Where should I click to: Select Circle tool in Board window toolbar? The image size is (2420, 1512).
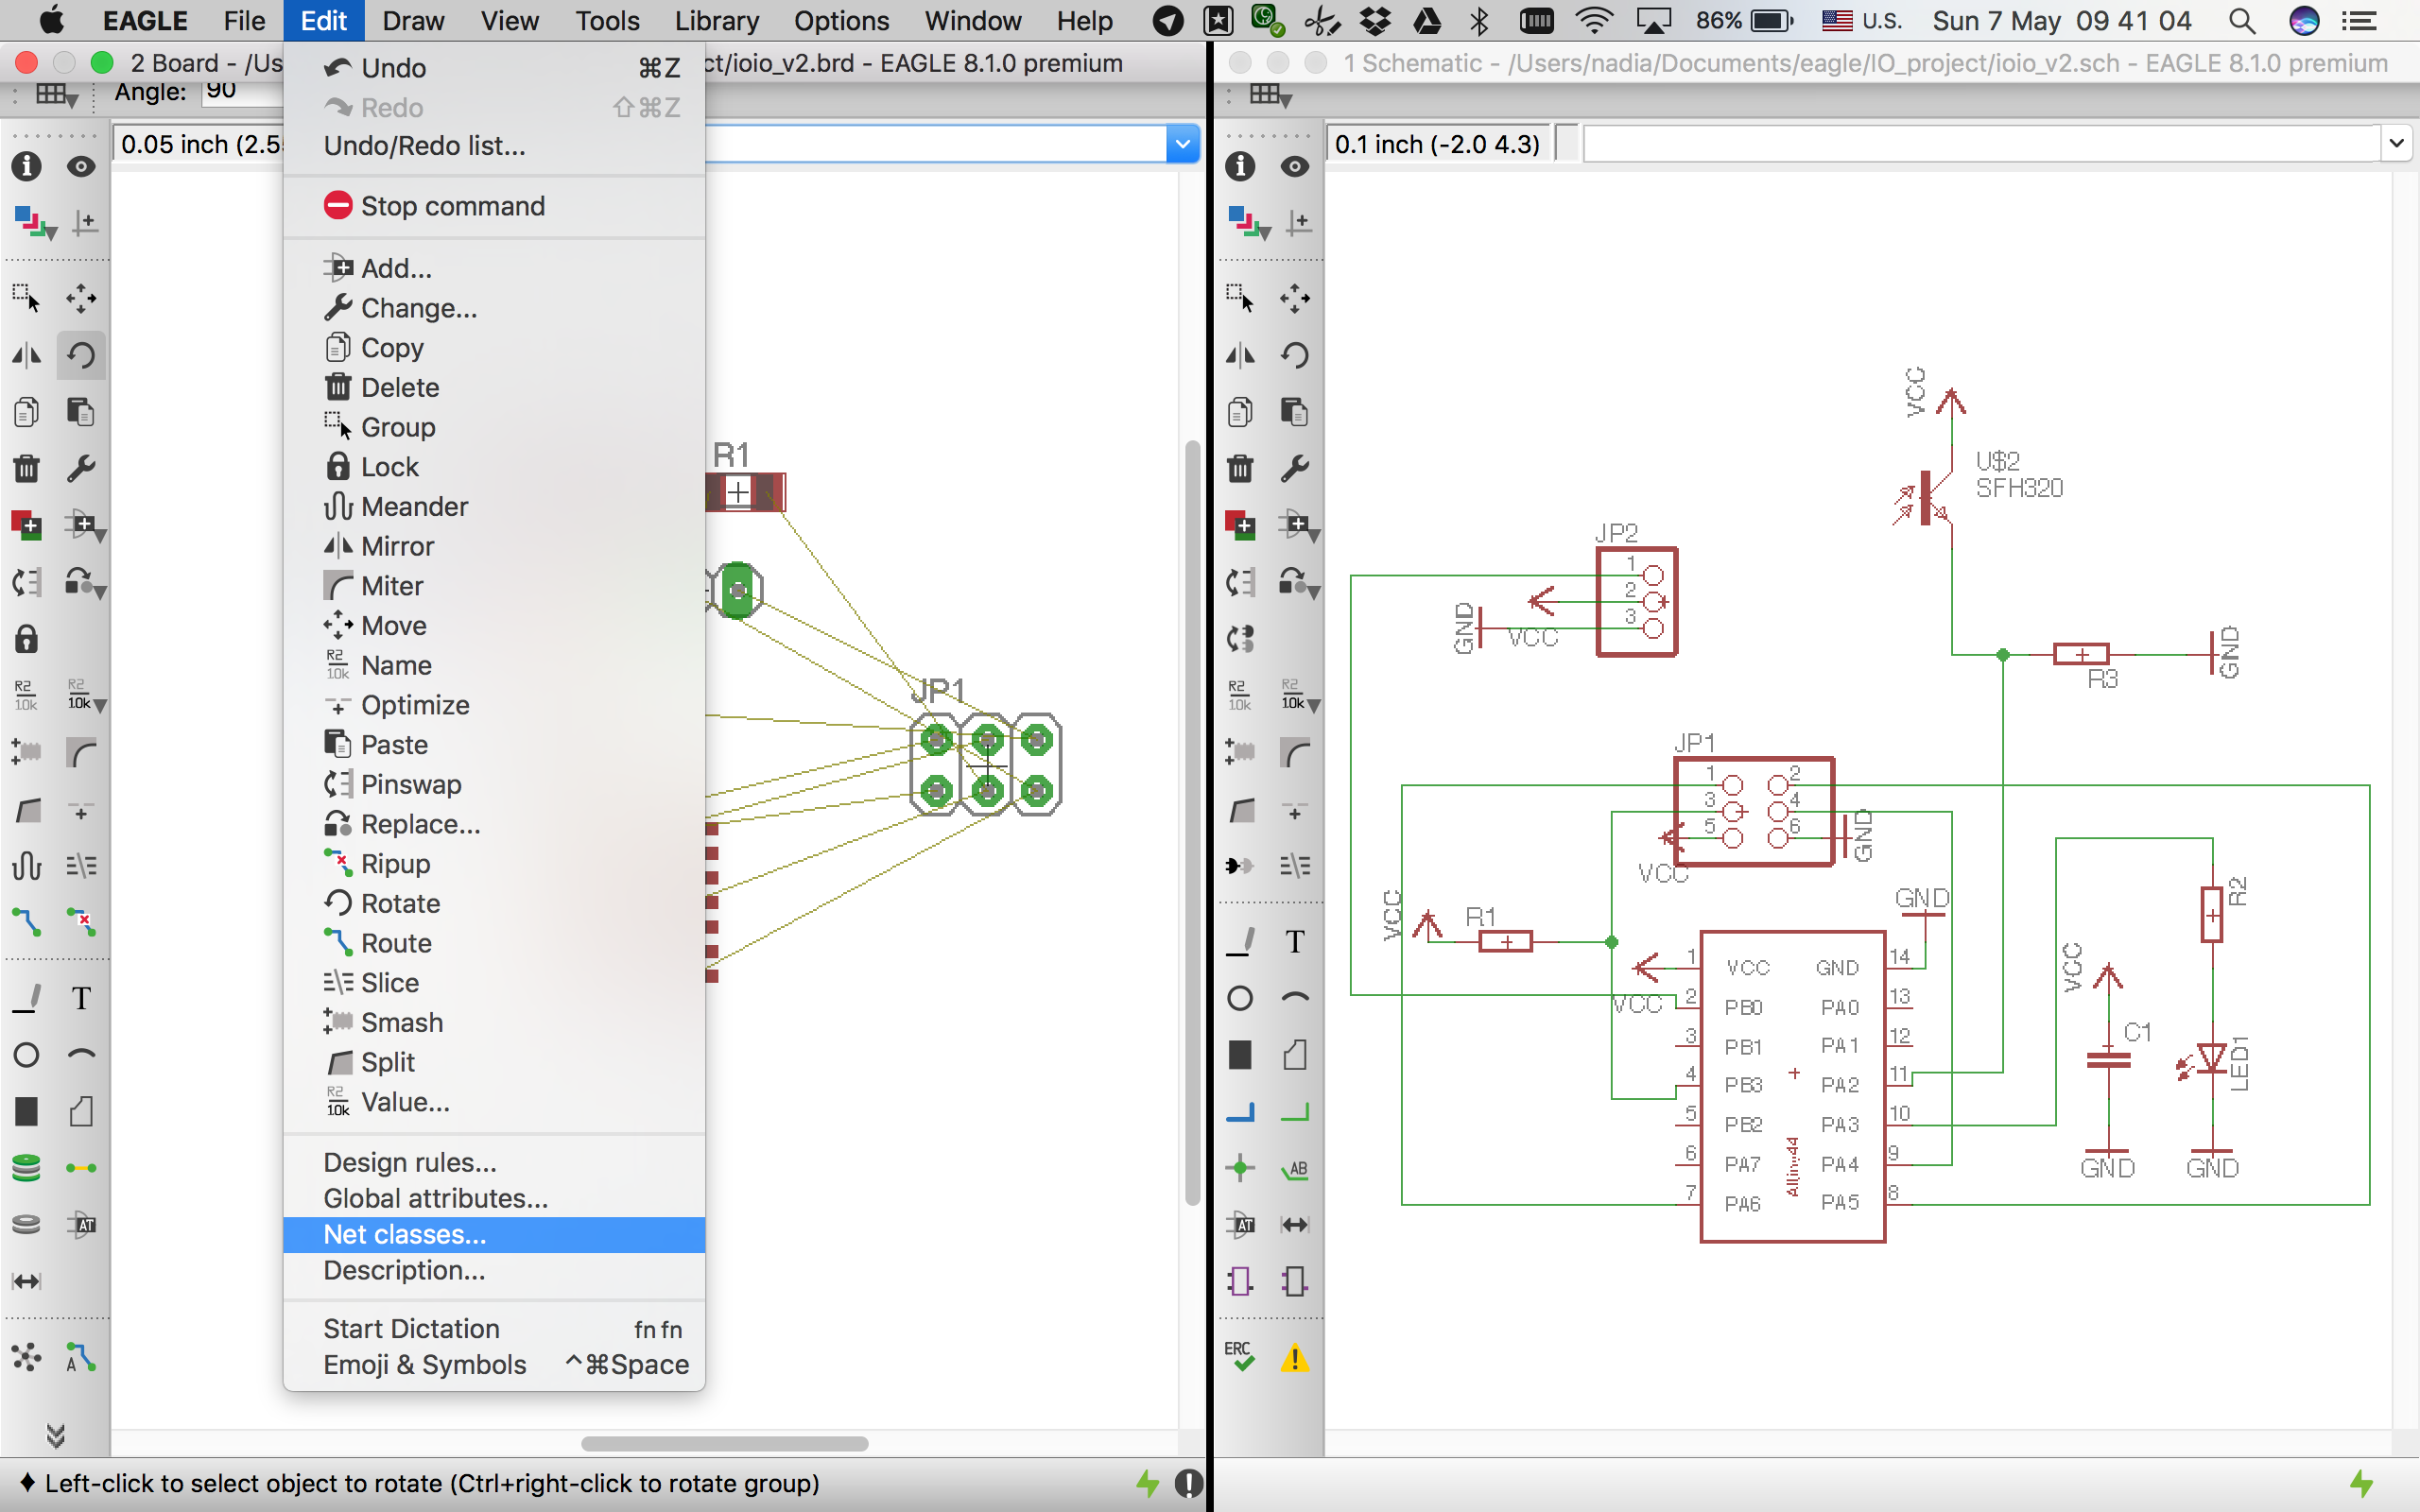coord(27,1055)
